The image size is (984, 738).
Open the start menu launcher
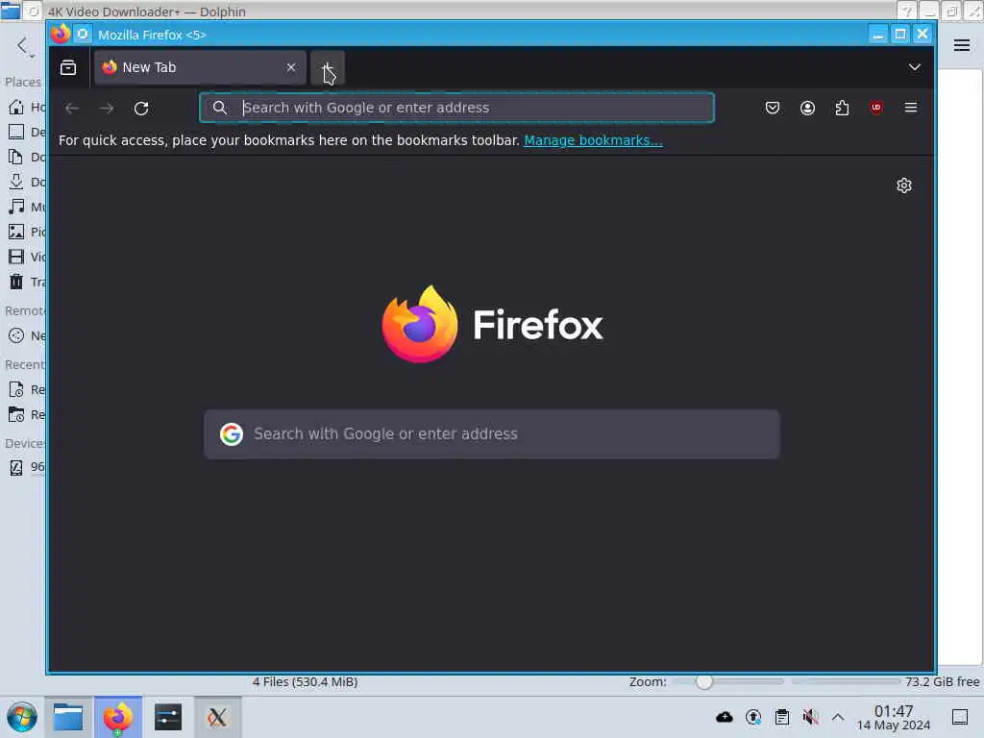click(x=21, y=717)
